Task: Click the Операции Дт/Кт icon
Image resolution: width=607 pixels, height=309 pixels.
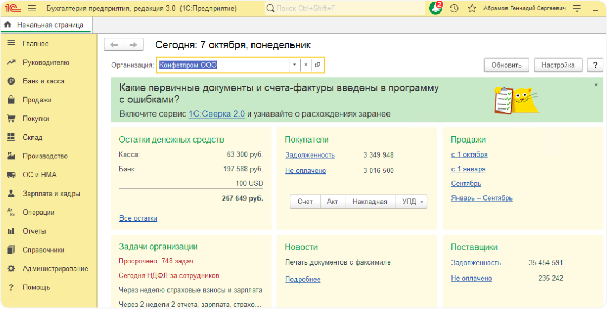Action: click(11, 212)
